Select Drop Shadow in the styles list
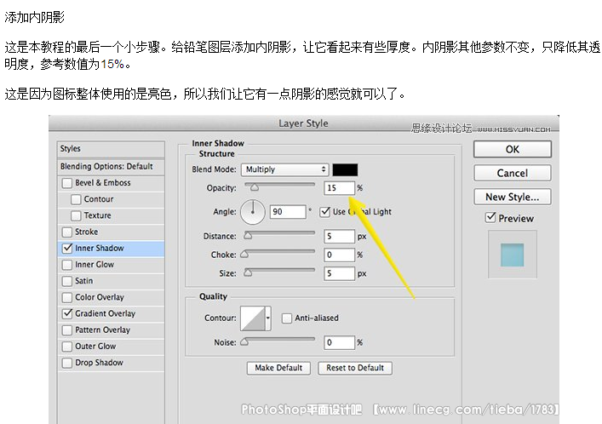The image size is (602, 424). coord(99,363)
